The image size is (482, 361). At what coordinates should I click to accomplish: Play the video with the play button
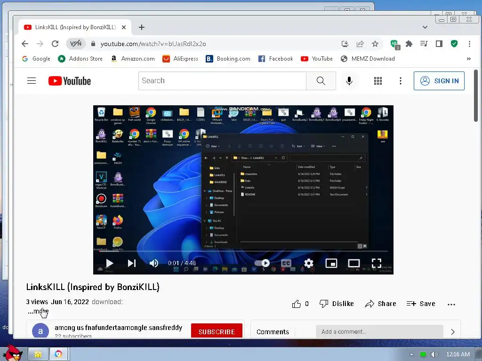109,263
